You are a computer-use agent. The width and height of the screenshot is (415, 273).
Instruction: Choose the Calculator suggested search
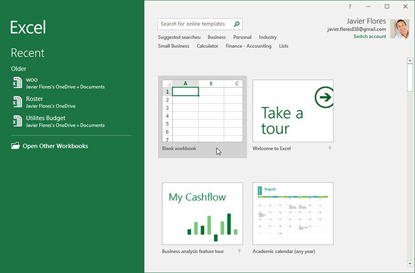point(207,46)
